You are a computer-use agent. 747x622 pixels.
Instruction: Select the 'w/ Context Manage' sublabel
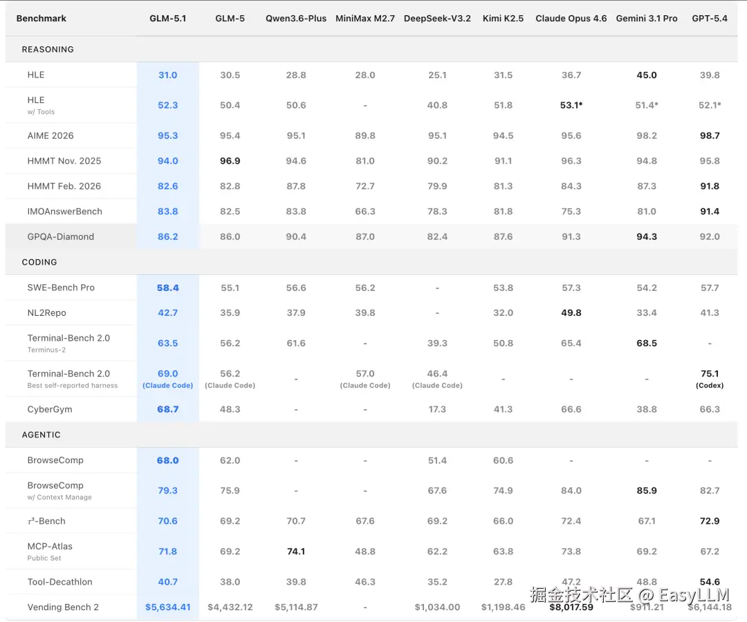coord(59,498)
